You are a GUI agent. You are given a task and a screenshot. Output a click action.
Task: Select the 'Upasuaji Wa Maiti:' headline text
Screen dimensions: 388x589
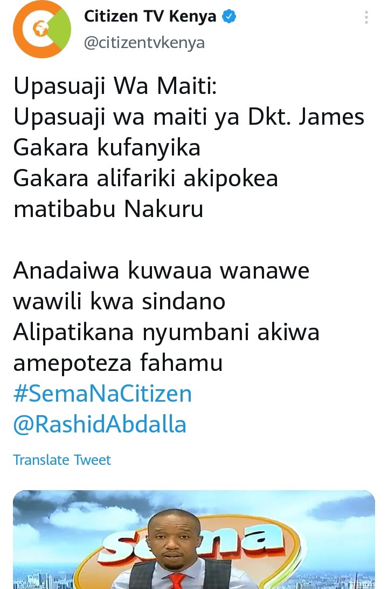(x=115, y=86)
